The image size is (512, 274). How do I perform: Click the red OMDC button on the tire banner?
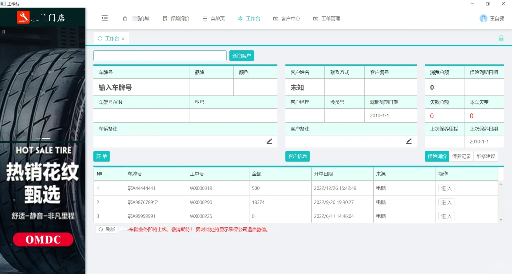pos(43,240)
